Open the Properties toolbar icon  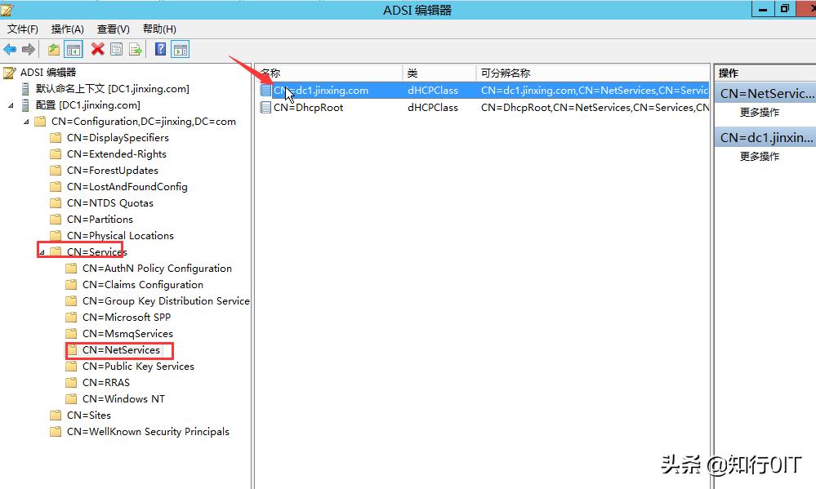(117, 50)
